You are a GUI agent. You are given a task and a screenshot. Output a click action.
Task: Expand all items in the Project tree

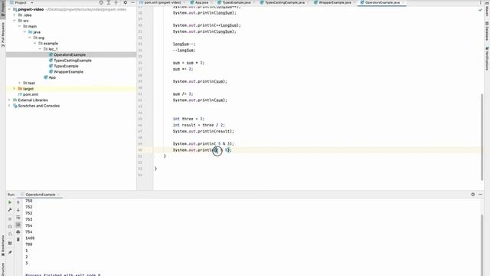(109, 2)
